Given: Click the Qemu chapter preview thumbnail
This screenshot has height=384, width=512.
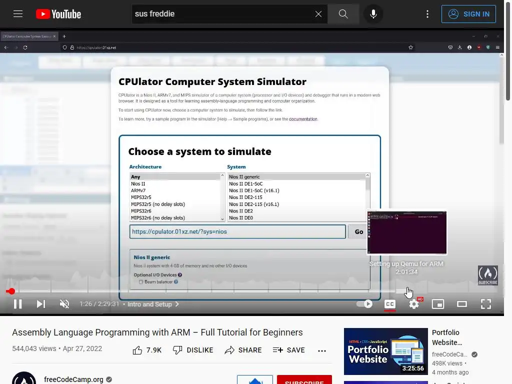Looking at the screenshot, I should 407,232.
